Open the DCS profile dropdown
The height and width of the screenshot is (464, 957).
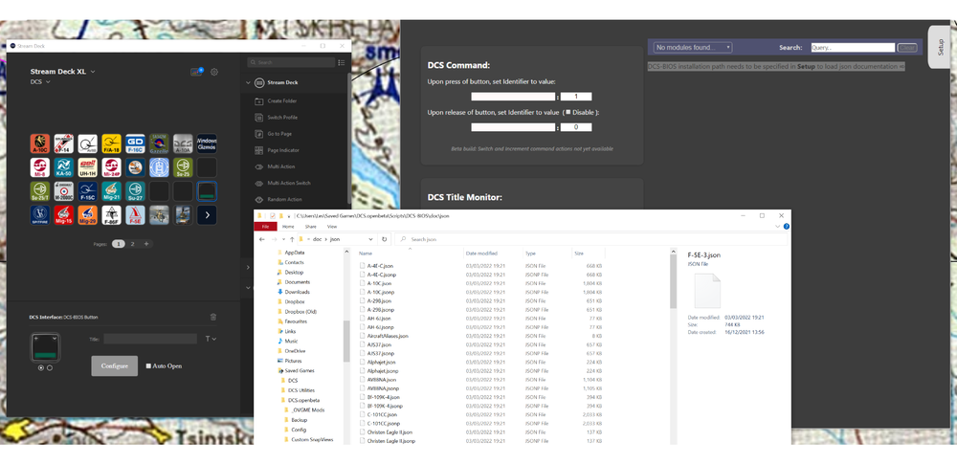point(40,82)
